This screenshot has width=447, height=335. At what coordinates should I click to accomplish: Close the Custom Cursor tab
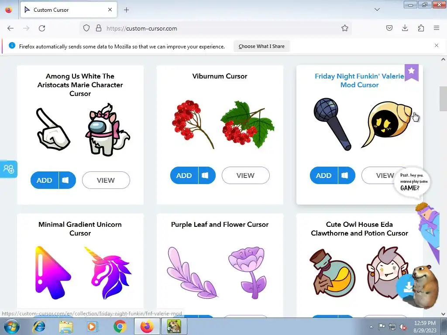(x=110, y=10)
